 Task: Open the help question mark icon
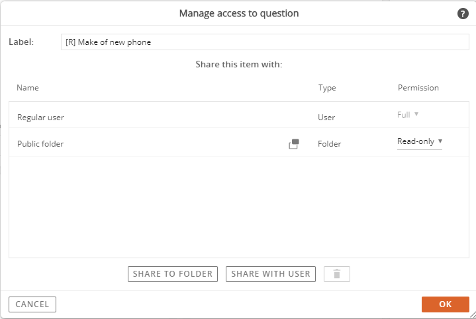tap(463, 14)
